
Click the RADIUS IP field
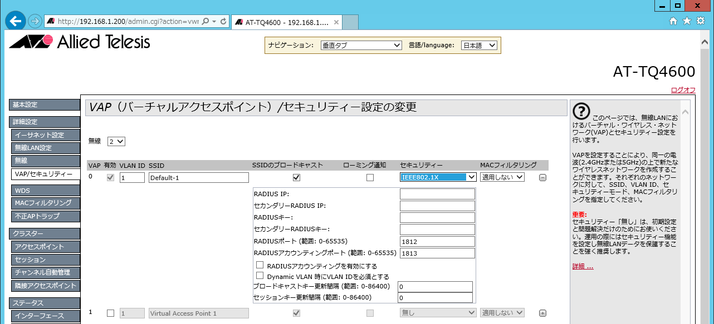tap(437, 194)
